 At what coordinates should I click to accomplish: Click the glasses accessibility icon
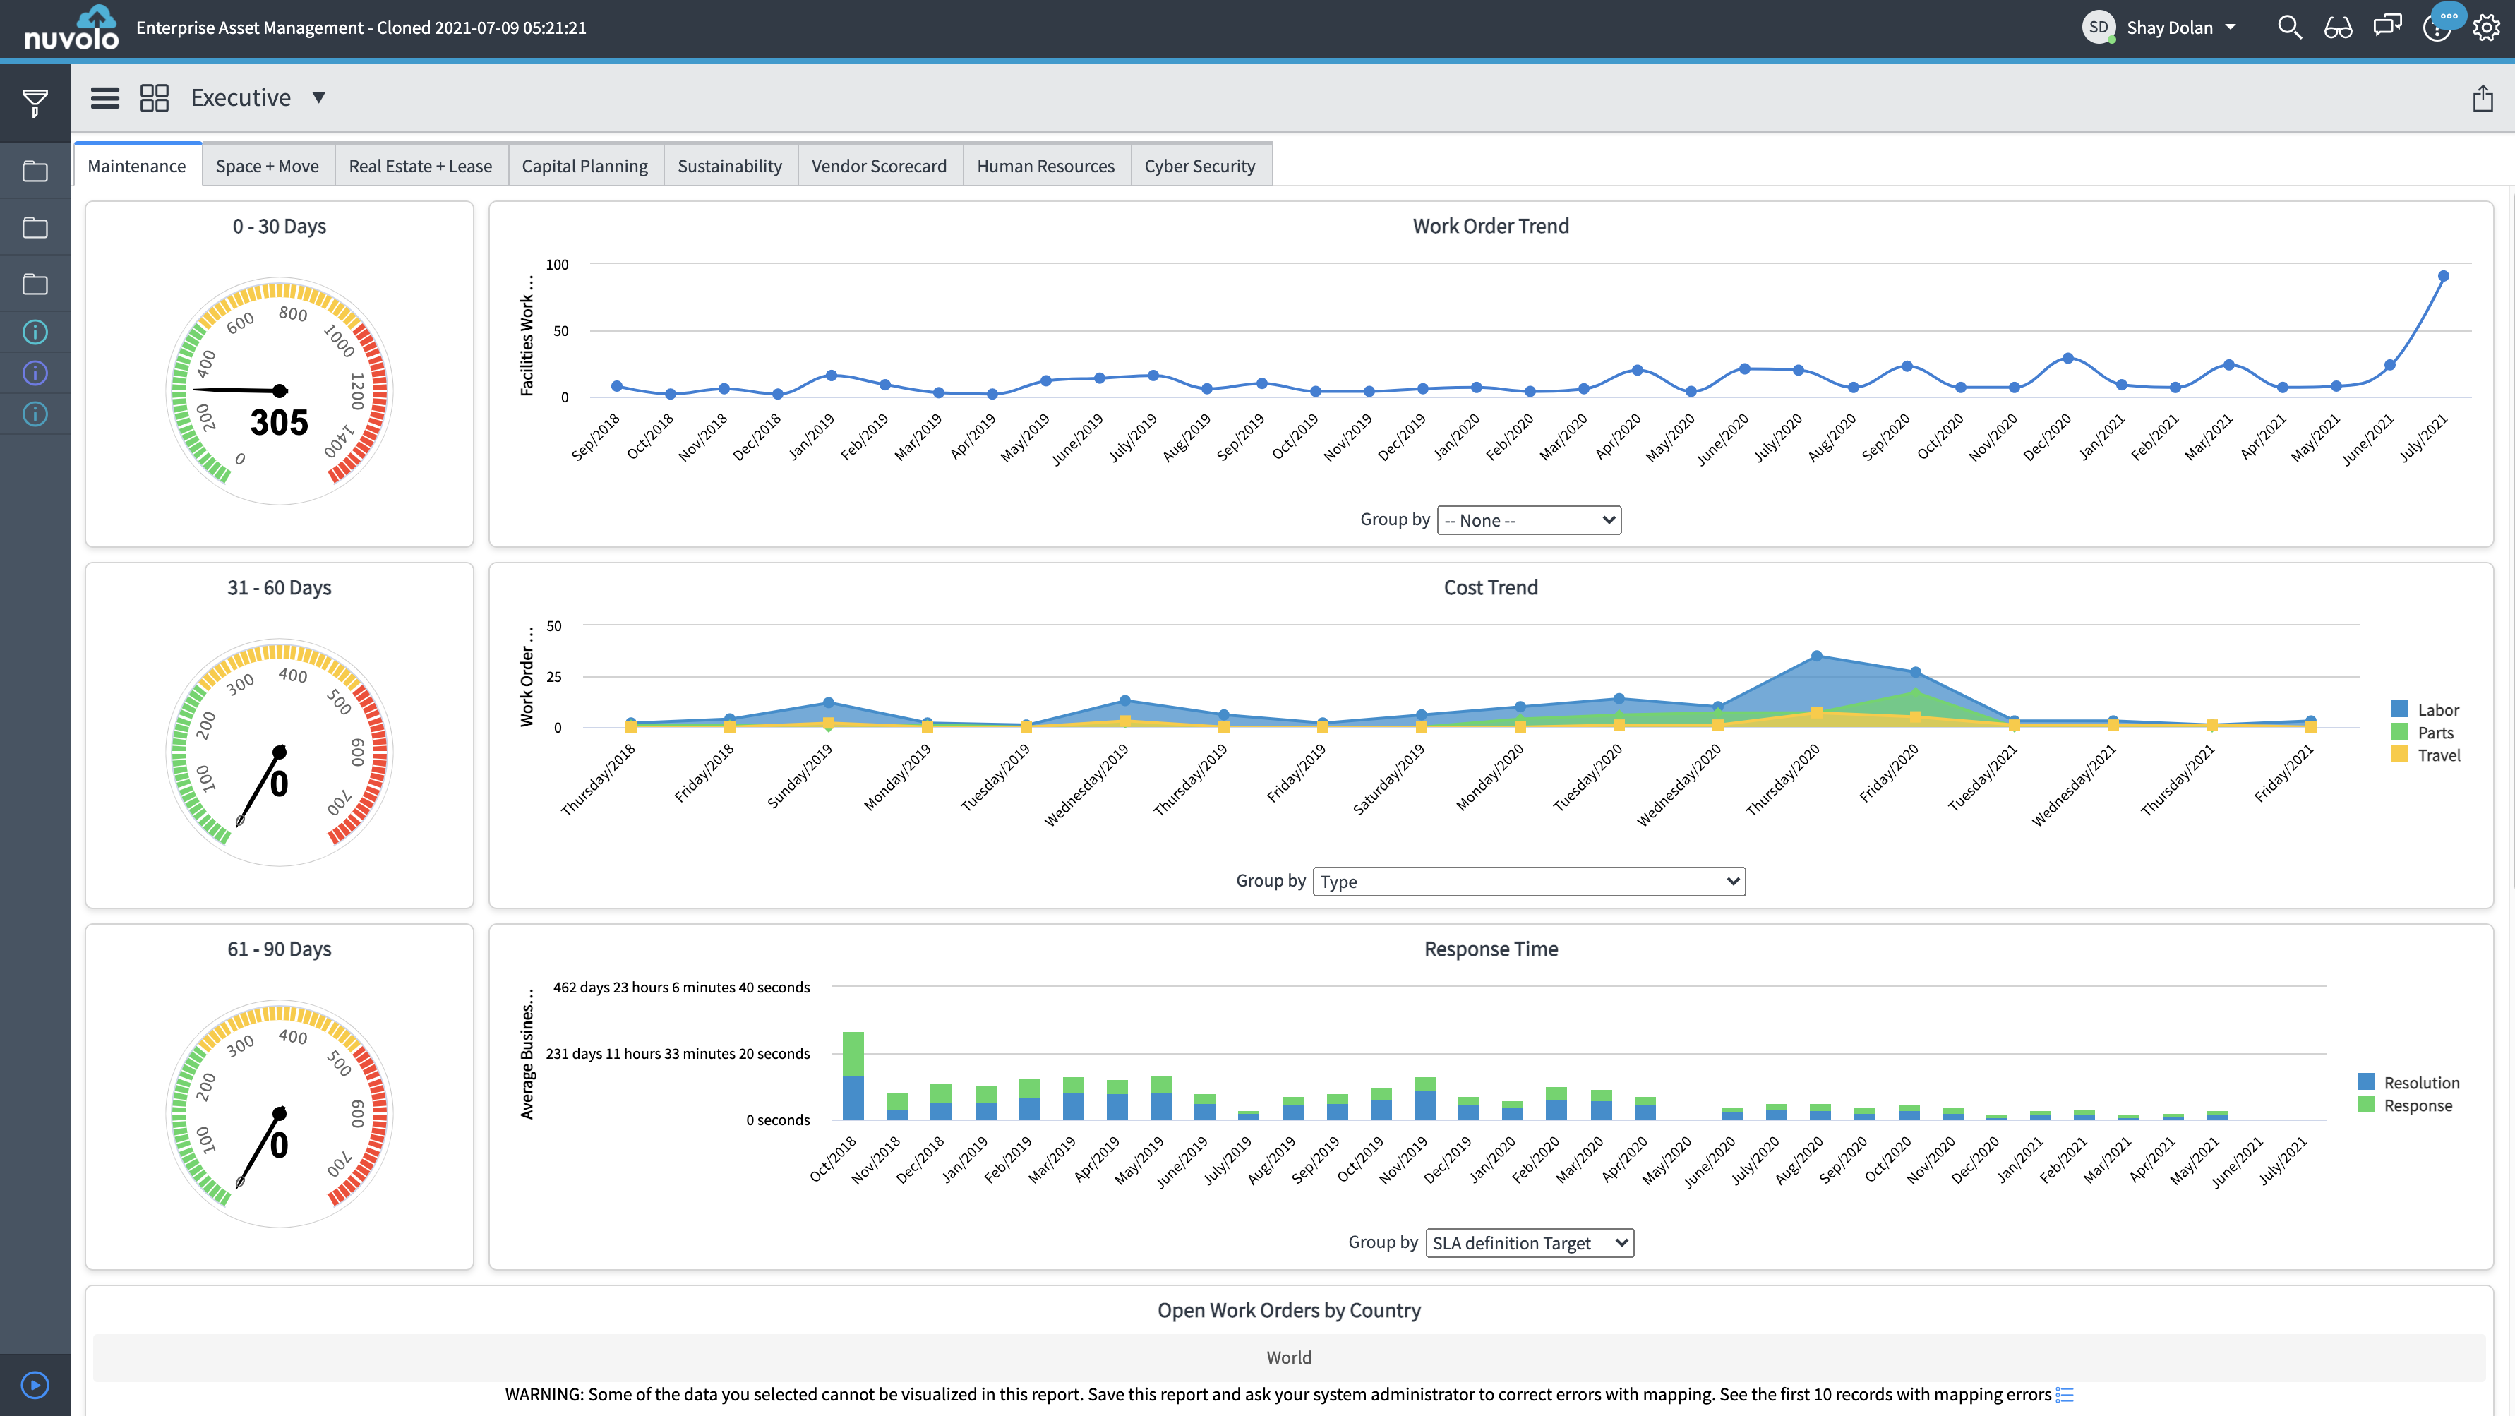pos(2339,28)
